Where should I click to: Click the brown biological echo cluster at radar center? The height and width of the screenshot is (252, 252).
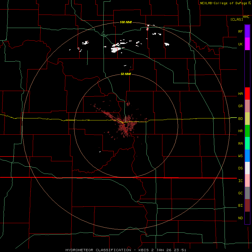pyautogui.click(x=126, y=126)
